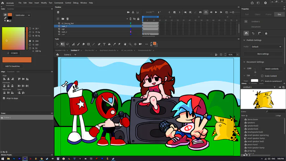
Task: Open the Solid color type dropdown
Action: 23,15
